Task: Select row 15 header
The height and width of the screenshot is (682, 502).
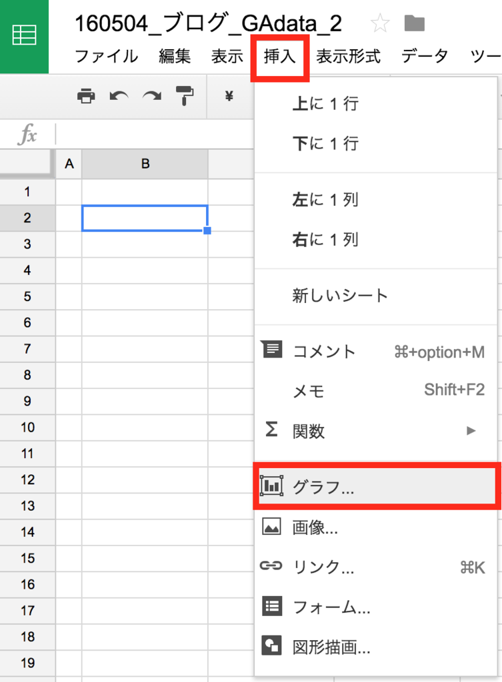Action: point(27,559)
